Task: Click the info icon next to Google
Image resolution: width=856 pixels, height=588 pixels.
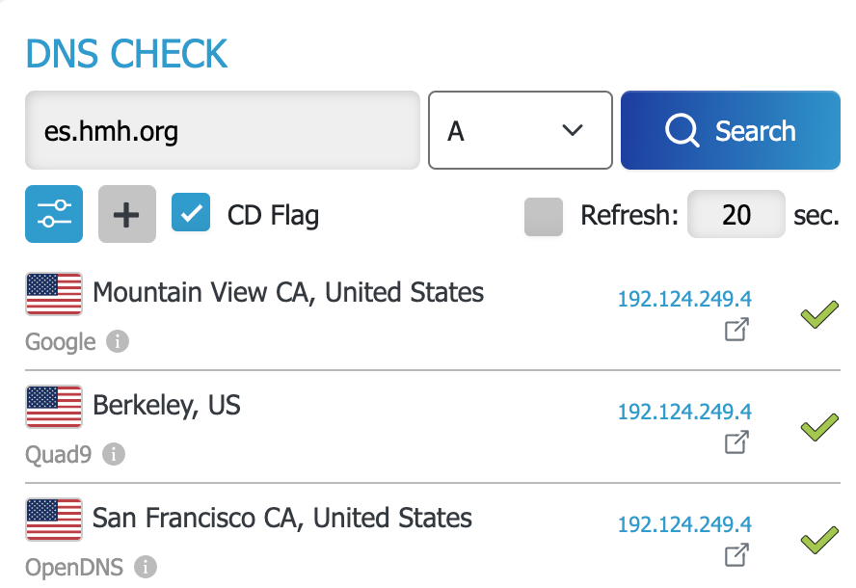Action: tap(118, 342)
